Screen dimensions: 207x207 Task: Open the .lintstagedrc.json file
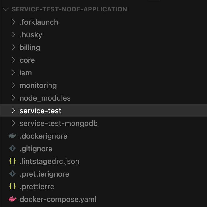(x=49, y=161)
